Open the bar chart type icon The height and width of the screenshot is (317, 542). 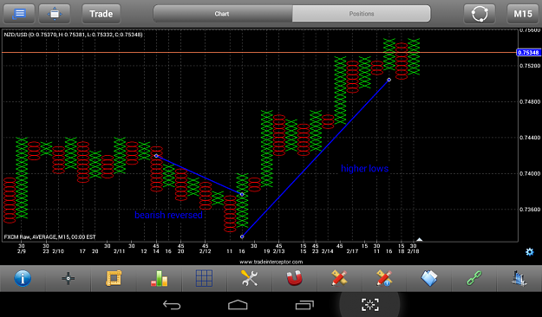tap(159, 278)
